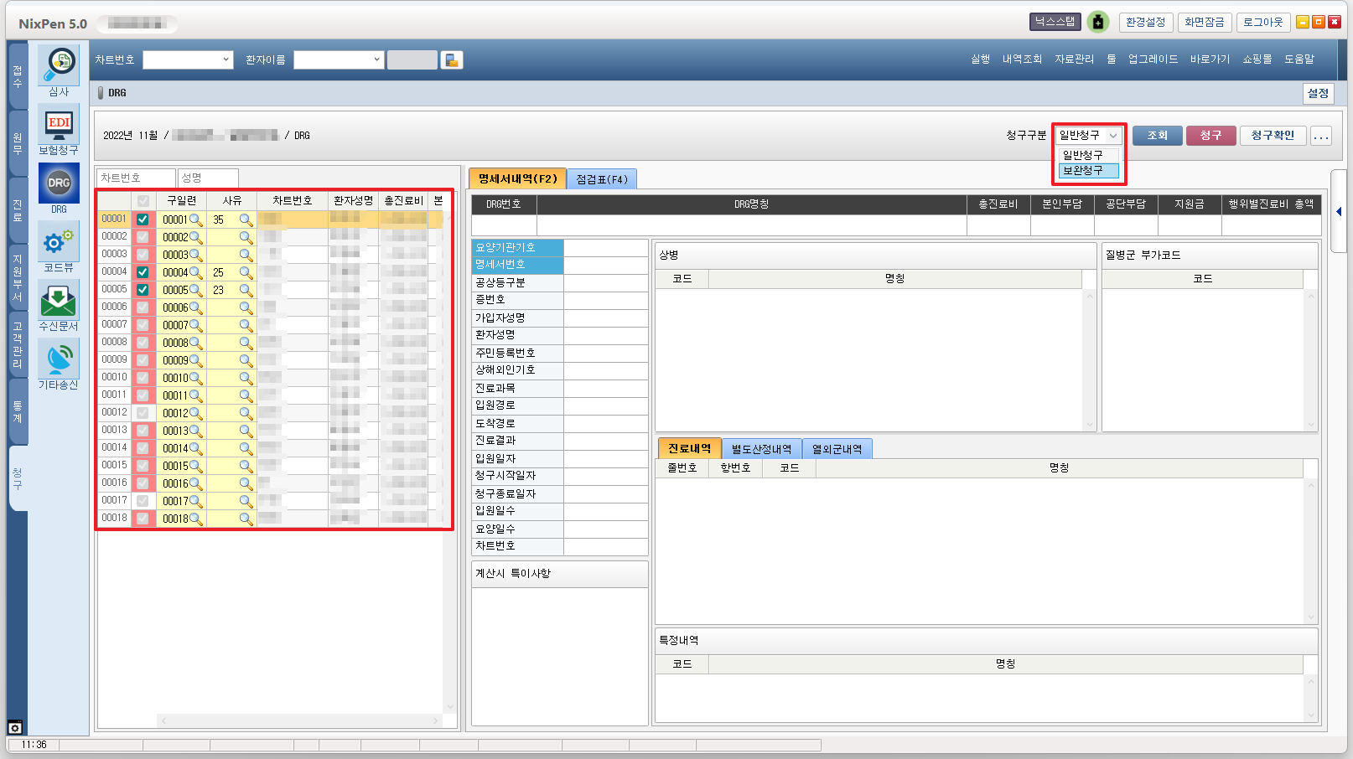Open the 수신문서 inbox icon
The width and height of the screenshot is (1353, 759).
tap(59, 301)
